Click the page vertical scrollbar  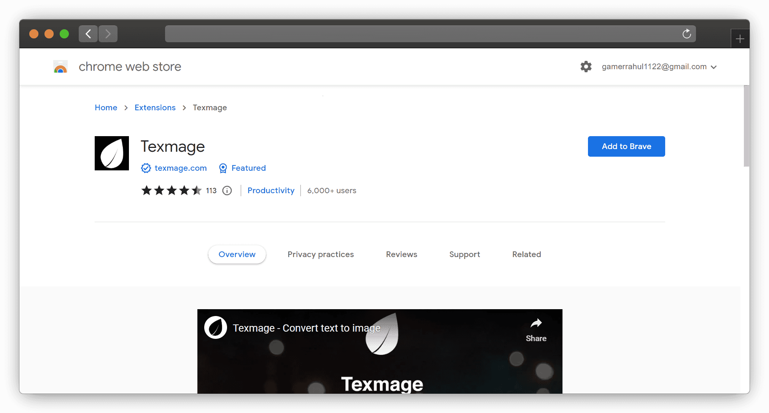[x=747, y=126]
